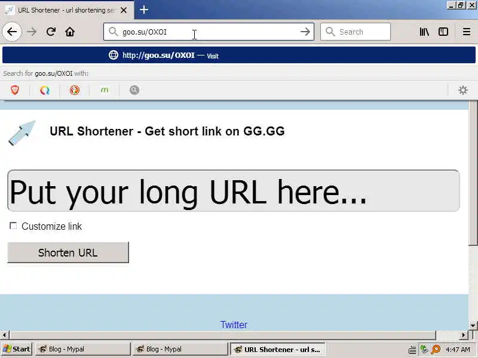
Task: Open the Twitter link
Action: click(234, 325)
